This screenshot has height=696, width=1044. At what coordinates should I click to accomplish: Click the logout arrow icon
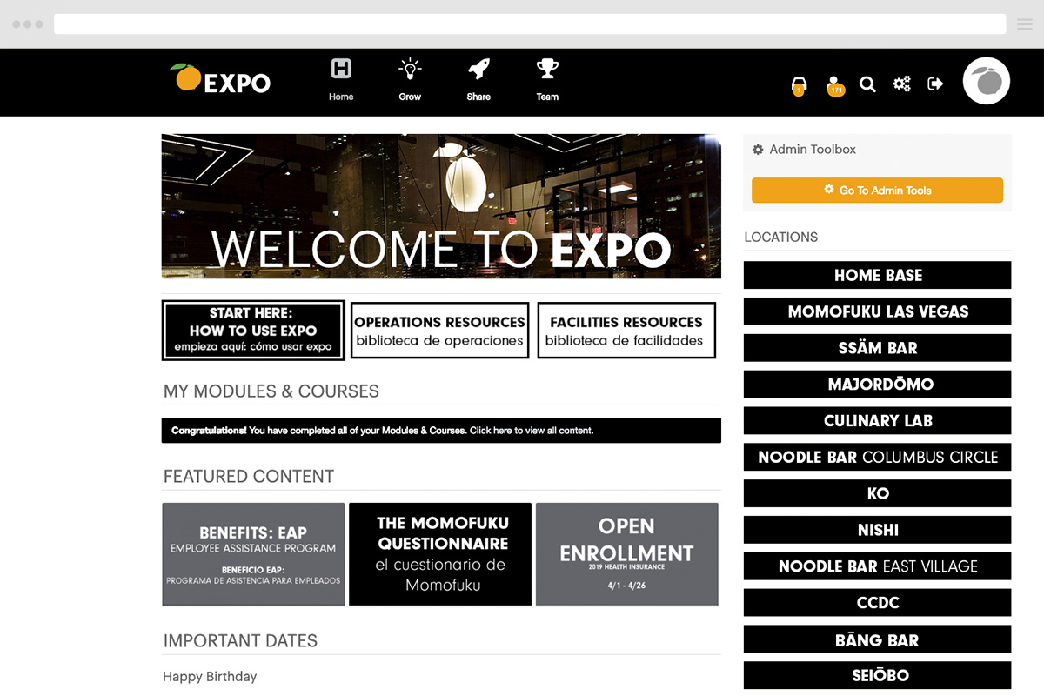tap(935, 84)
